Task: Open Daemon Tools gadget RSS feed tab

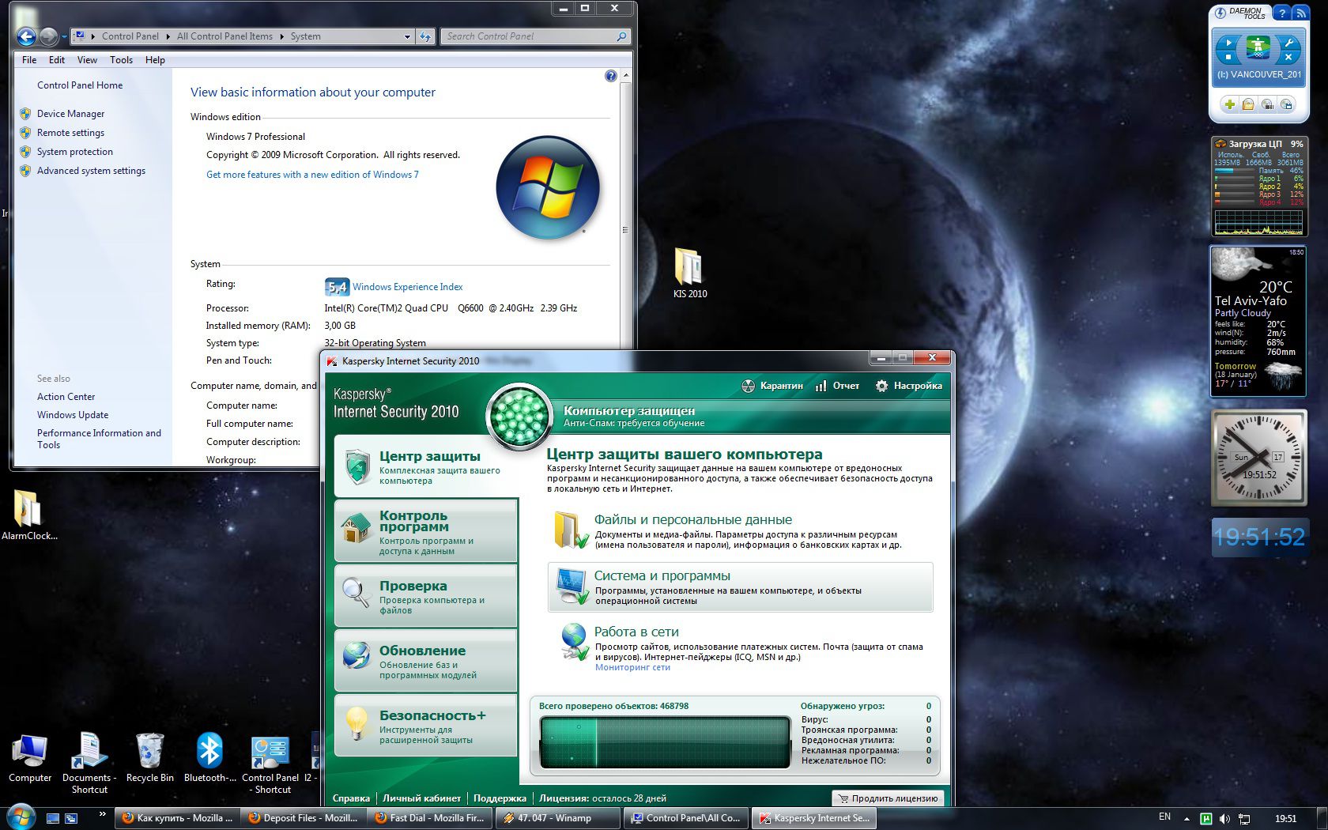Action: [x=1300, y=13]
